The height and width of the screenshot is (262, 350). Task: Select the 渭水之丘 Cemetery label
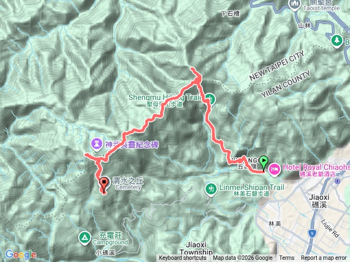click(x=128, y=184)
